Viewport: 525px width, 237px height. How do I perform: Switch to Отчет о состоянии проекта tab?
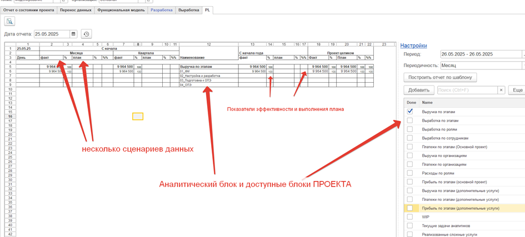(28, 10)
